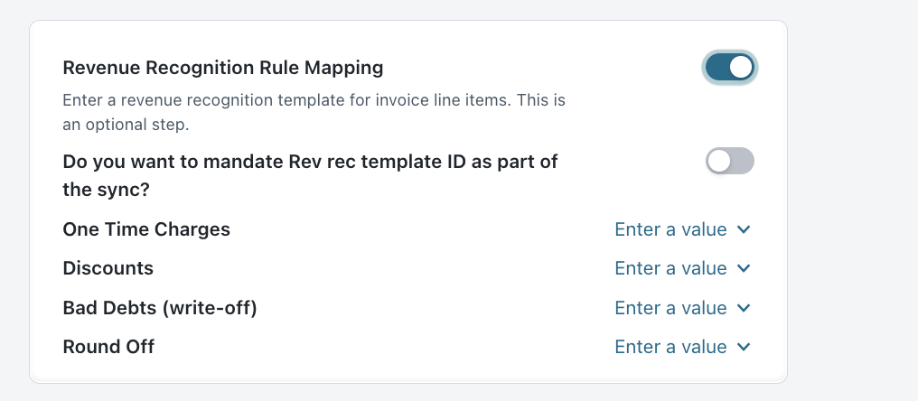
Task: Select the Discounts row label
Action: (x=108, y=268)
